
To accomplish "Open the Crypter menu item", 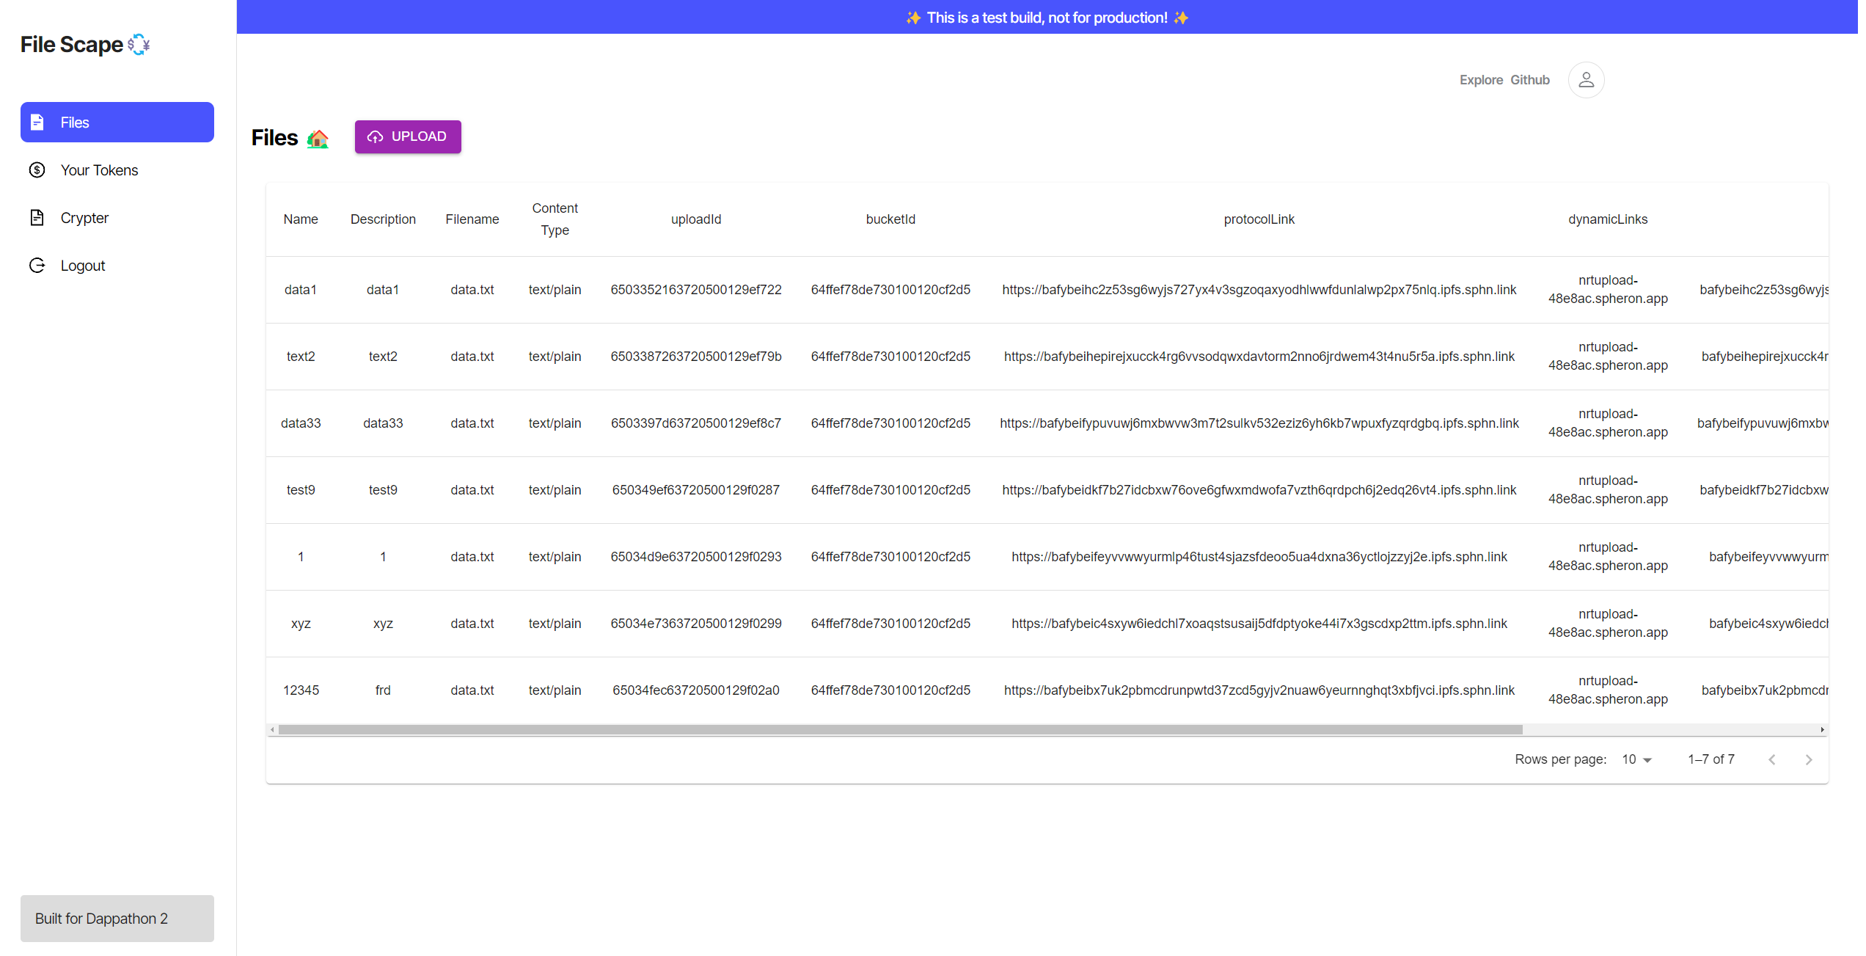I will pos(84,218).
